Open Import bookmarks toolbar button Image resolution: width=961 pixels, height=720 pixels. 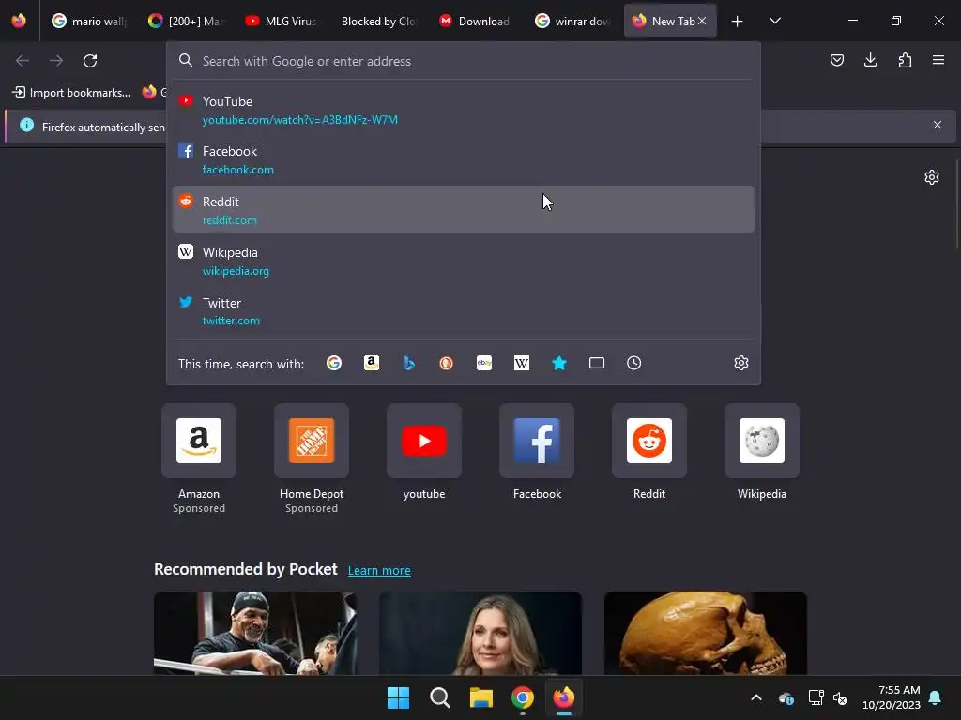[71, 93]
